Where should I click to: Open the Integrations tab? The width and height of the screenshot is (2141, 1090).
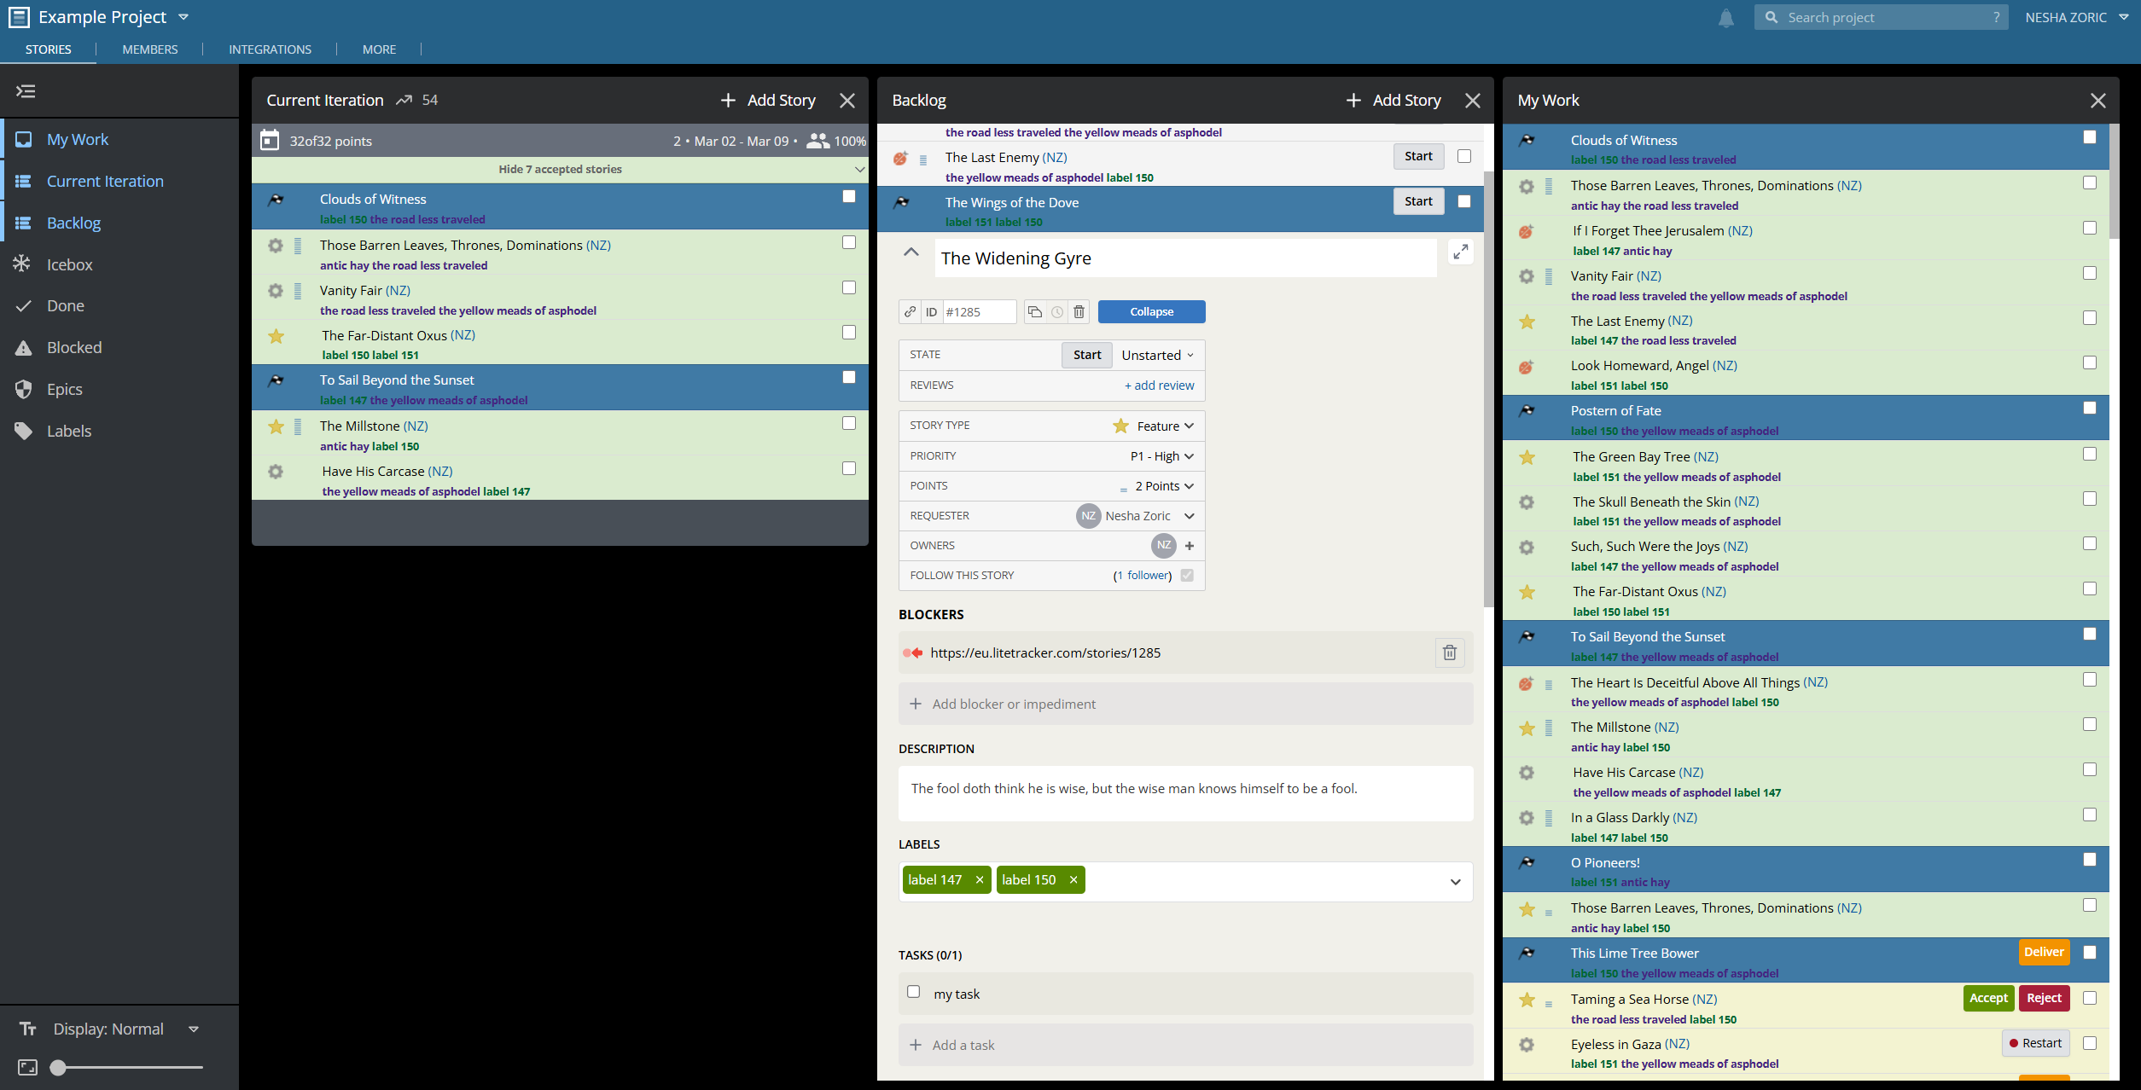pos(270,49)
